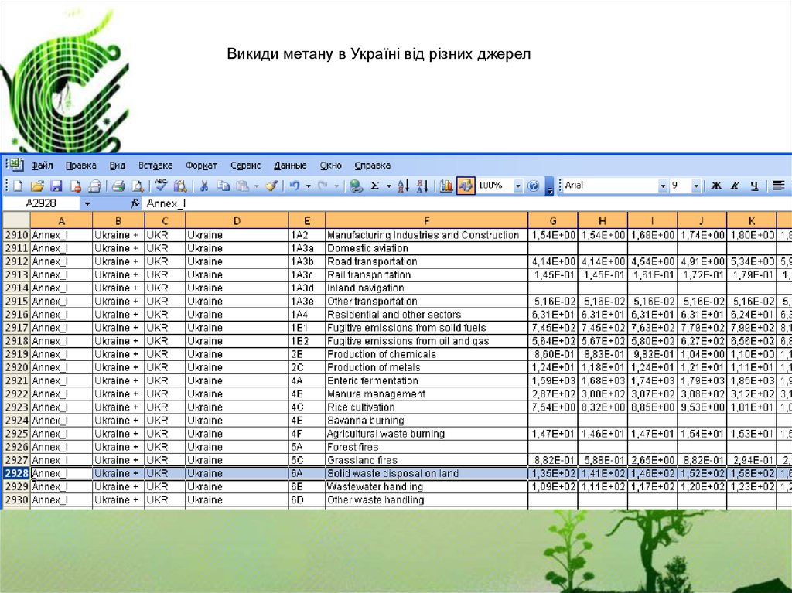Toggle Bold formatting button
792x593 pixels.
point(716,186)
